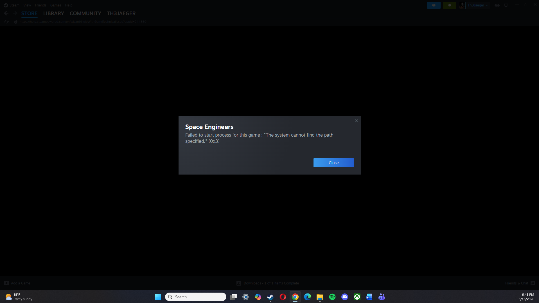This screenshot has width=539, height=303.
Task: Open Settings from the taskbar
Action: coord(246,297)
